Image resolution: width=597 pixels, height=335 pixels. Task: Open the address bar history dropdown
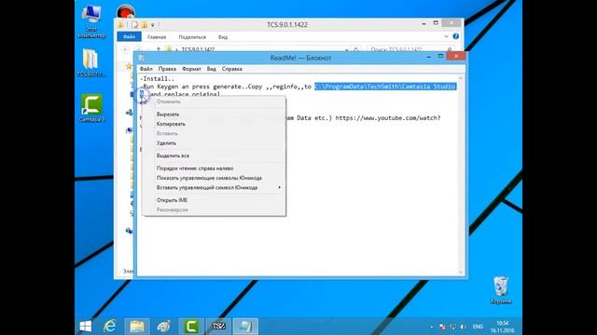click(346, 49)
